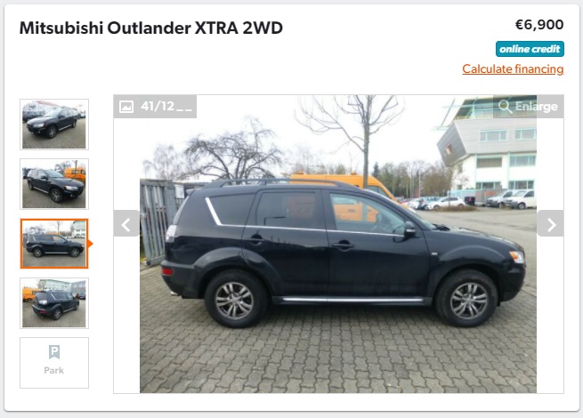The image size is (583, 418).
Task: Open the online credit badge
Action: point(530,49)
